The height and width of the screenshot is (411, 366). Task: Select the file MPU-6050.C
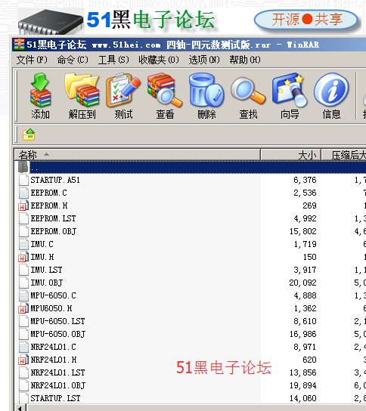[53, 295]
